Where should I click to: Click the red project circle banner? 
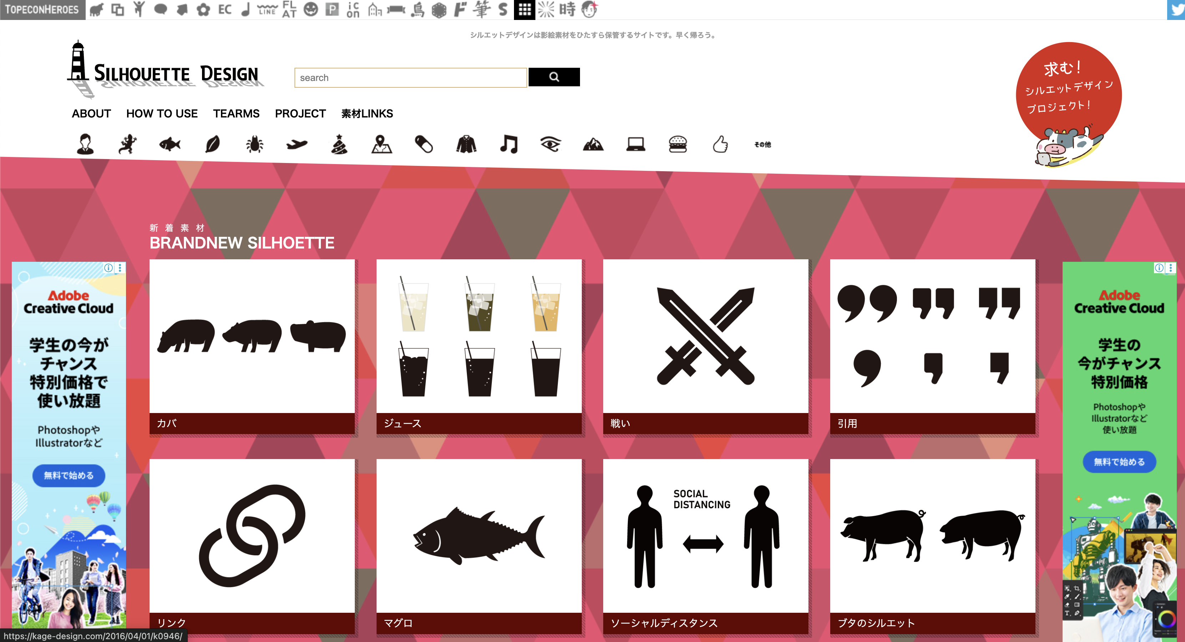pyautogui.click(x=1068, y=105)
